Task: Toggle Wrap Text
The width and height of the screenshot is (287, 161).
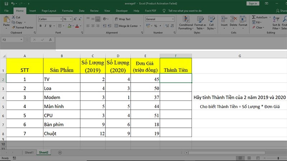Action: 122,19
